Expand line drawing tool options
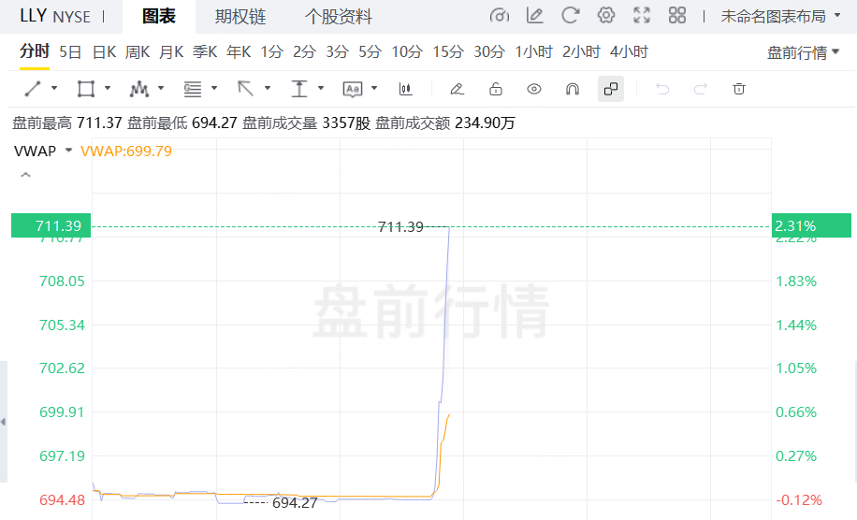This screenshot has width=857, height=520. [54, 88]
